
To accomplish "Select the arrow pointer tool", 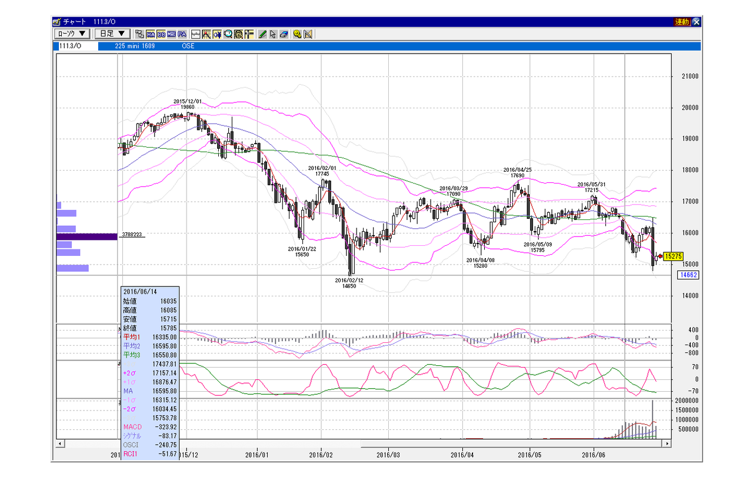I will point(273,34).
